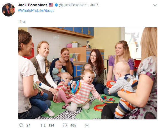Like the tweet with heart icon
Screen dimensions: 160x129
coord(65,125)
